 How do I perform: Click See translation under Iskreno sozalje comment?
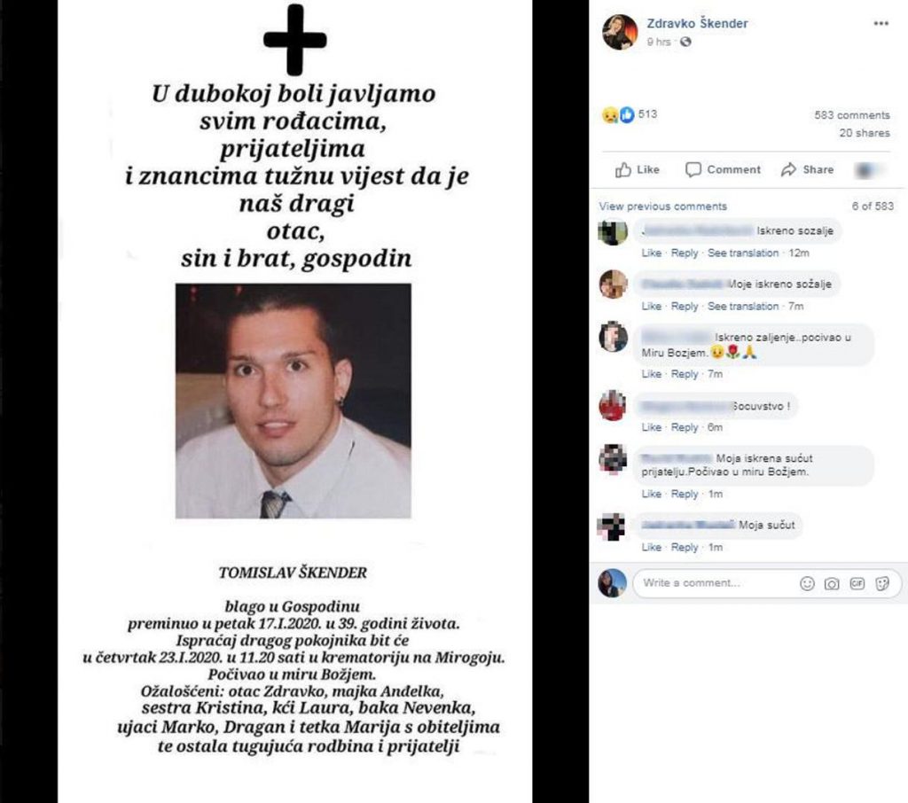[x=743, y=253]
